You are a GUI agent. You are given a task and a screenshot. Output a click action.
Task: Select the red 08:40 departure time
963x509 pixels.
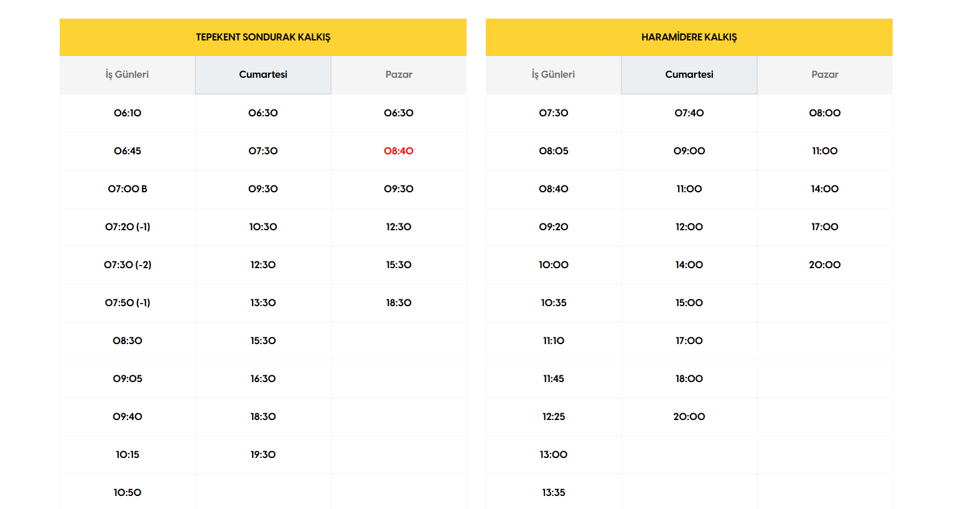(399, 151)
